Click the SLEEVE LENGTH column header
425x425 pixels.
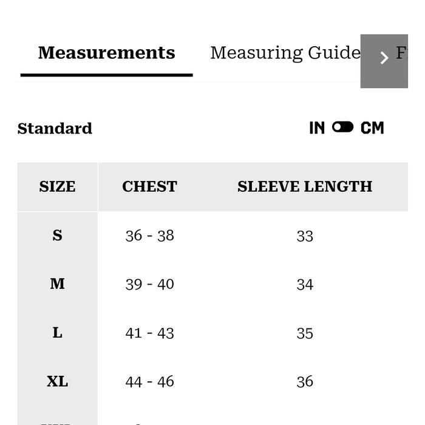304,186
